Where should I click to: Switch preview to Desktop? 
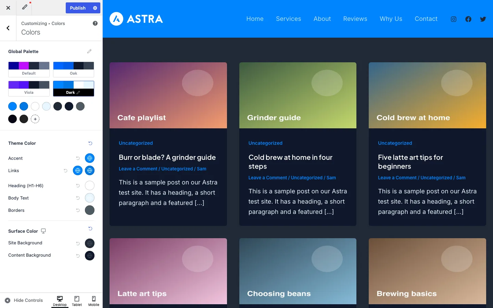[60, 301]
